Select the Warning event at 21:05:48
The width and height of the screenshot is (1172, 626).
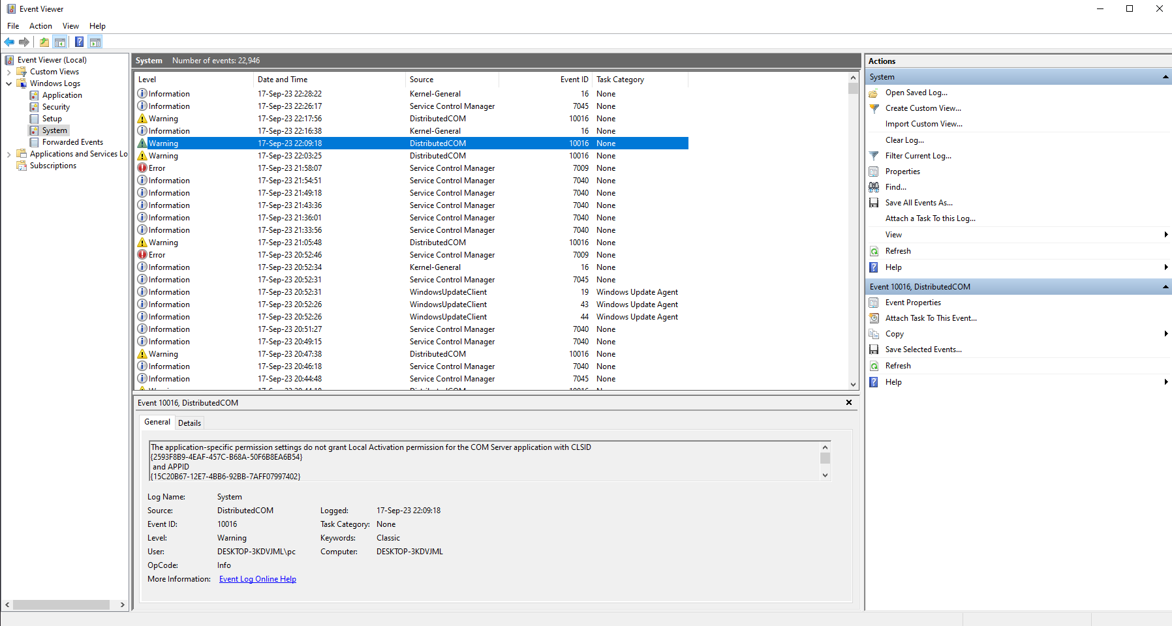412,243
